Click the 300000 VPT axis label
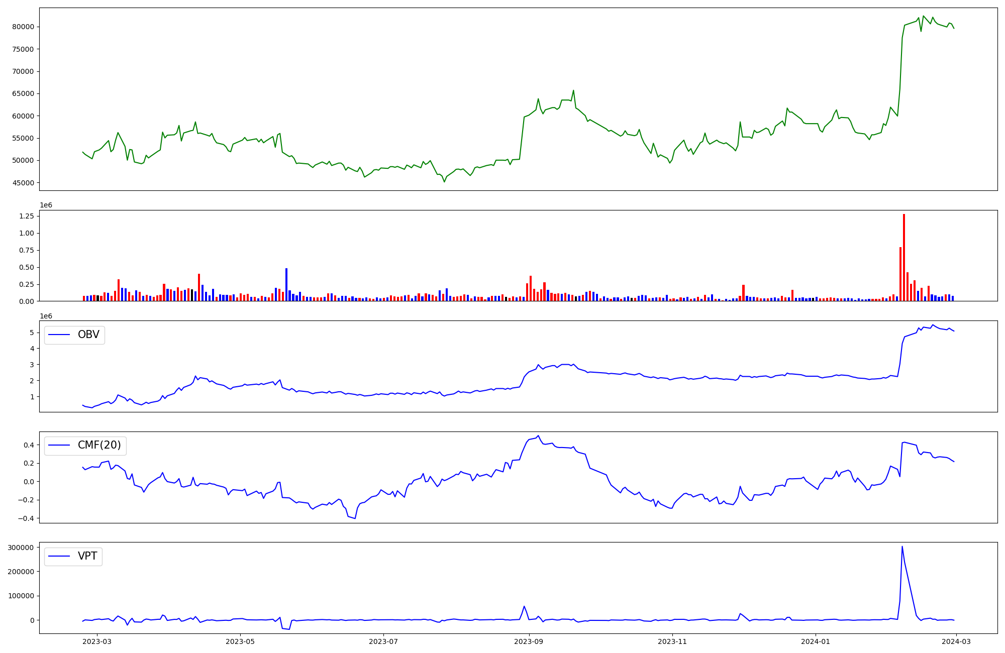The width and height of the screenshot is (1005, 653). click(x=21, y=548)
